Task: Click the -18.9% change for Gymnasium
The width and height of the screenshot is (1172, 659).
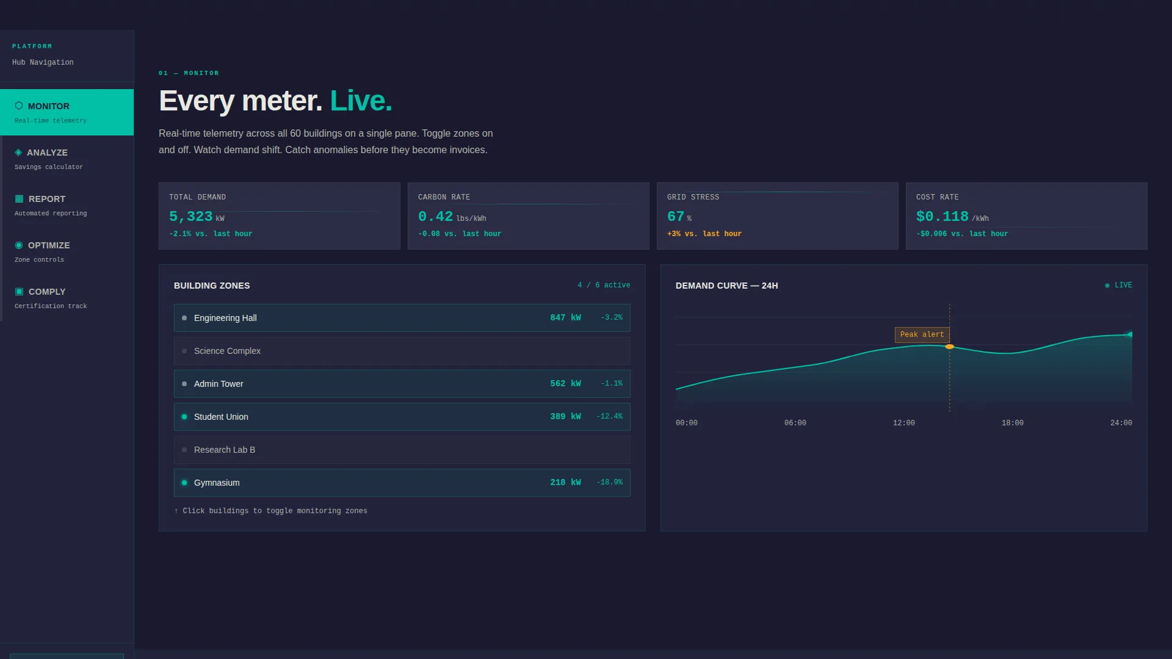Action: click(610, 482)
